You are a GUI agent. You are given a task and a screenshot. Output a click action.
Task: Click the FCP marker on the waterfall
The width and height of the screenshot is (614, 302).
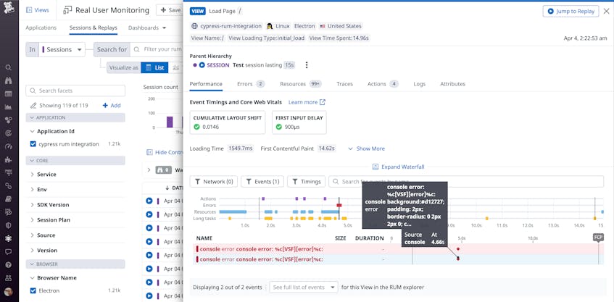pos(598,238)
